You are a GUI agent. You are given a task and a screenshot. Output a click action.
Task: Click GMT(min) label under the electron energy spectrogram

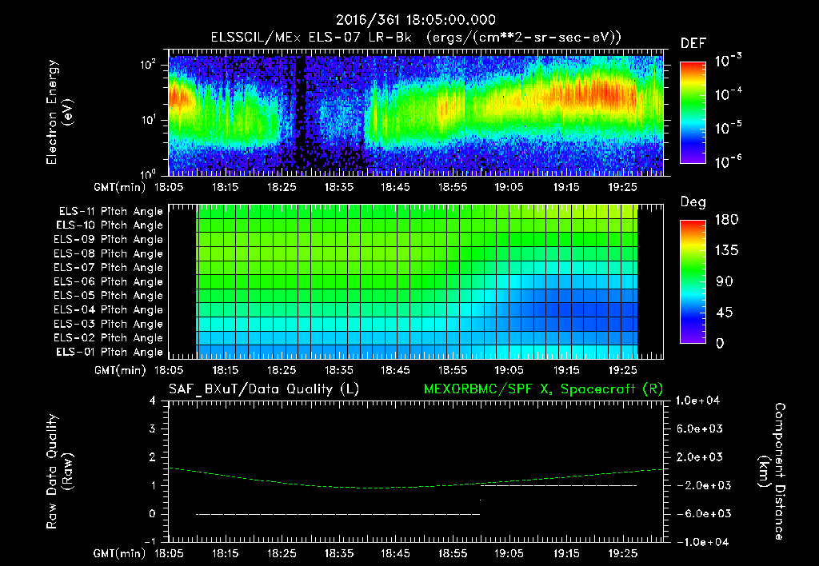click(120, 187)
